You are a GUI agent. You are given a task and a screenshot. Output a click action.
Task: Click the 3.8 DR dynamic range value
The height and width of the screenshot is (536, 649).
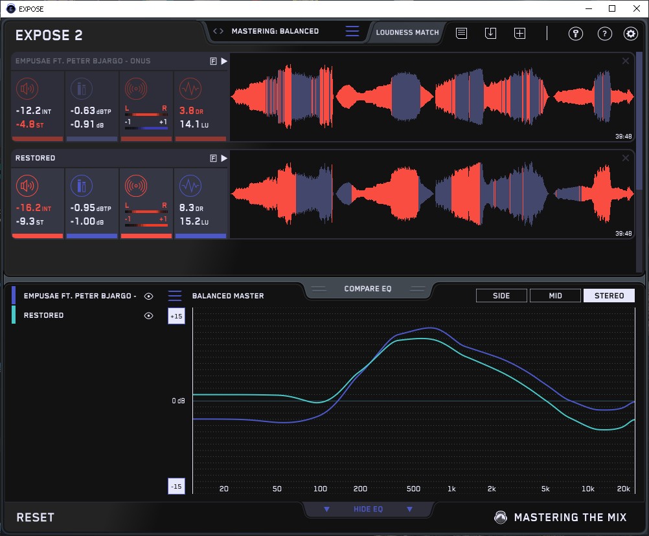(x=191, y=111)
